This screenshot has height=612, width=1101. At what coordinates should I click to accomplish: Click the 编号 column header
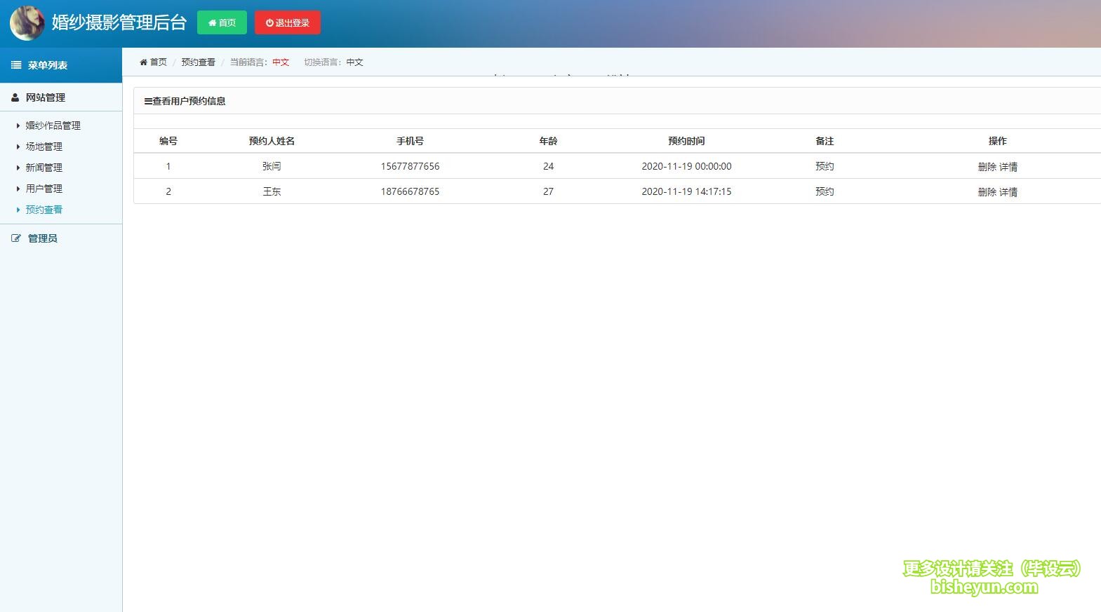168,141
